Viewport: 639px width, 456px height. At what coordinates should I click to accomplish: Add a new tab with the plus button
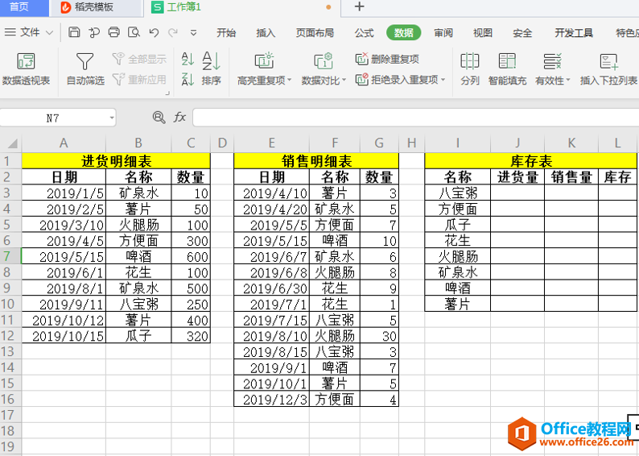pos(359,7)
